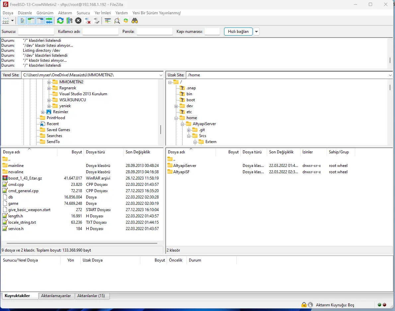Toggle directory comparison
This screenshot has height=311, width=395.
117,21
